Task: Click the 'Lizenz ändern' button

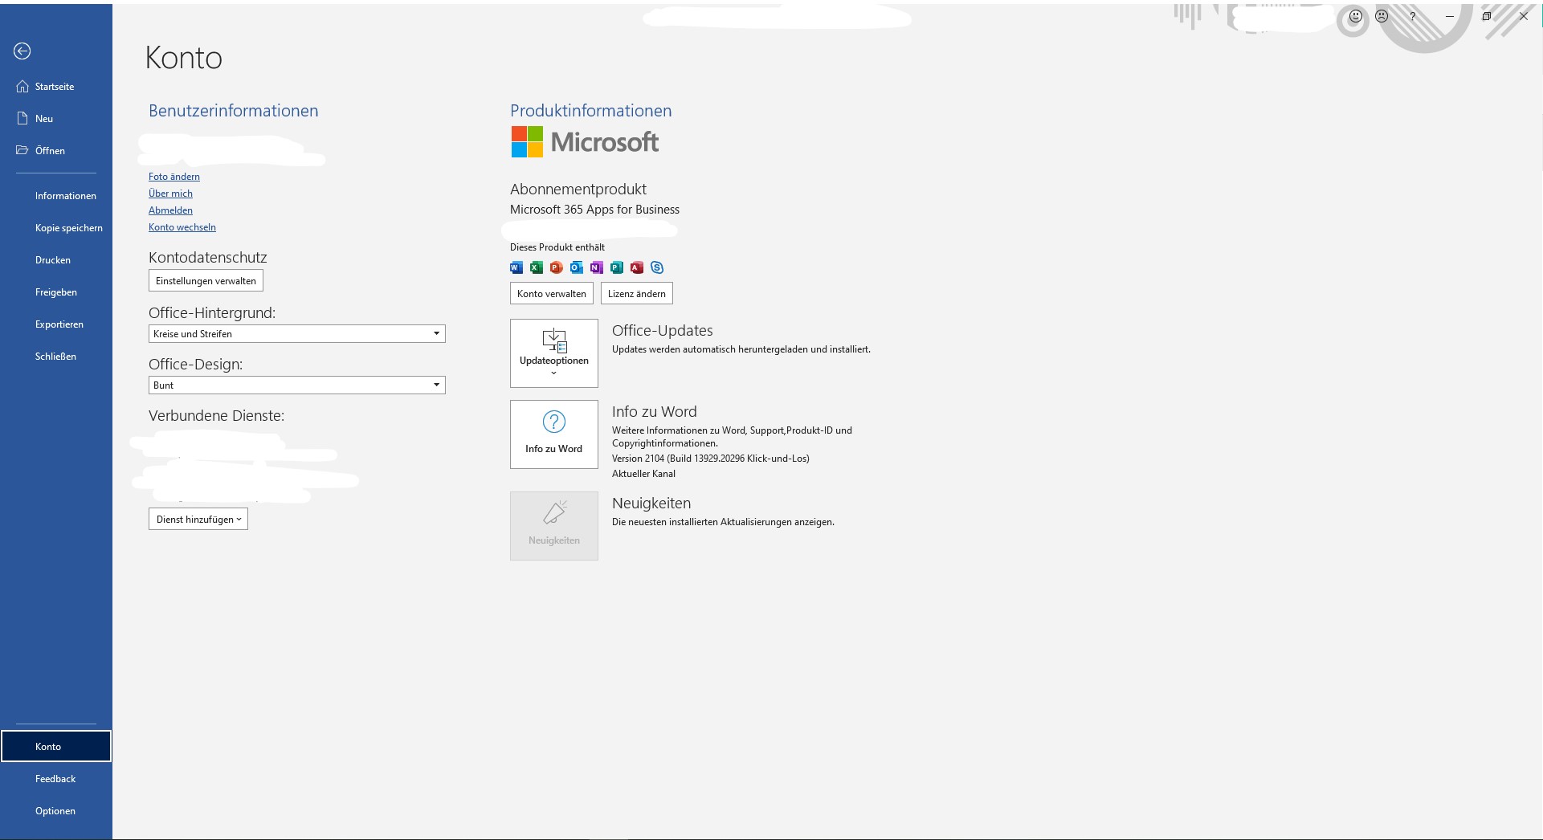Action: coord(636,293)
